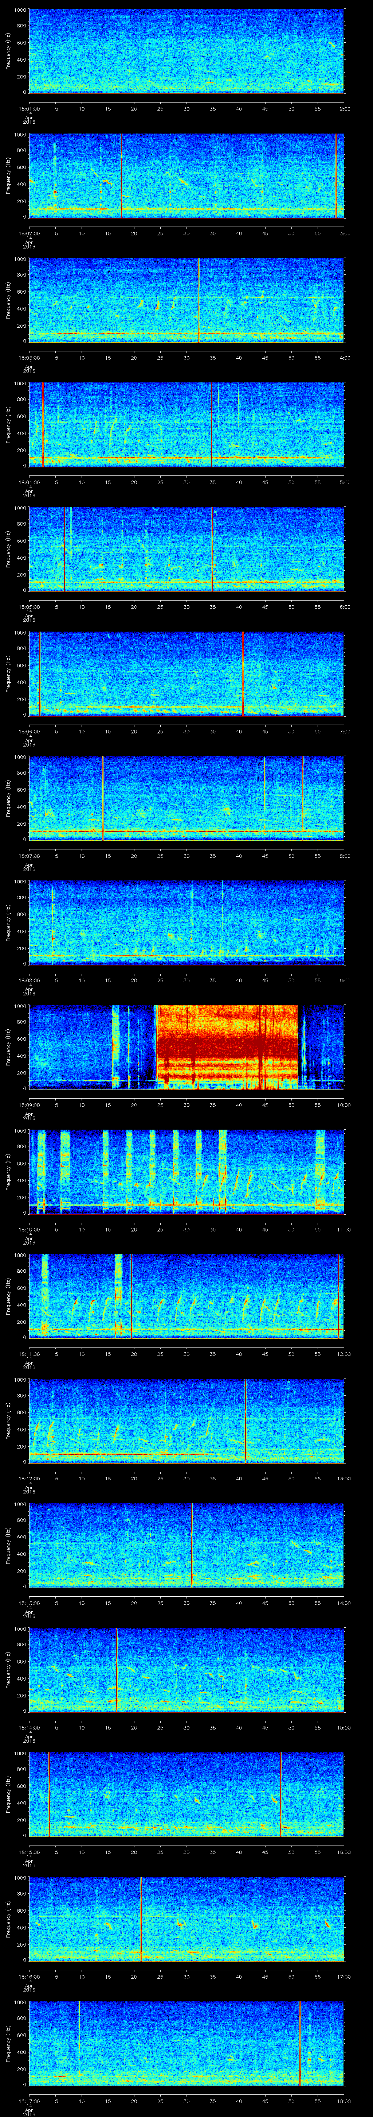Click the 18:12:00 start time label
The image size is (373, 2117).
29,1478
